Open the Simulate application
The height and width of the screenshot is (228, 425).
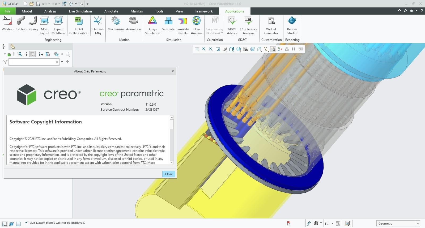click(168, 24)
